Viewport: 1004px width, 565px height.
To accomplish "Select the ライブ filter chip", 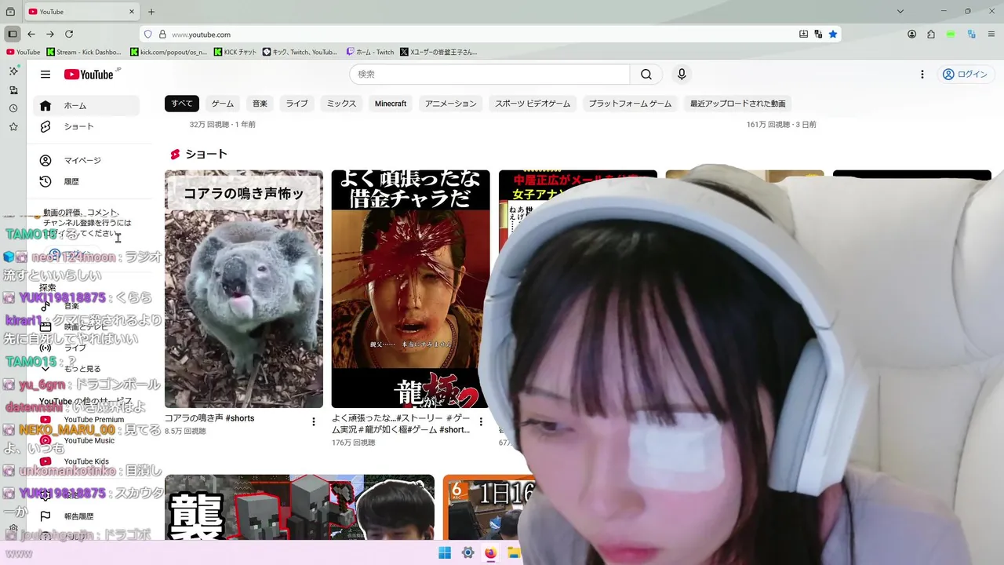I will pos(296,104).
